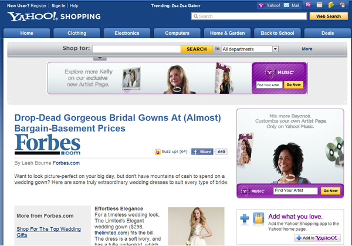Open the Drop-Dead Gorgeous Bridal Gowns headline

pyautogui.click(x=118, y=123)
